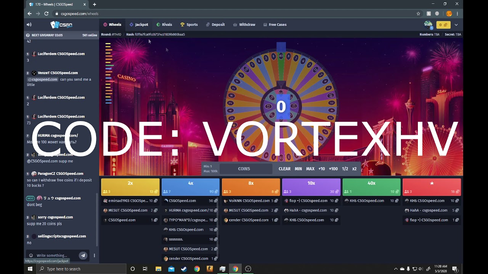Clear the bet amount
The width and height of the screenshot is (488, 274).
tap(284, 169)
